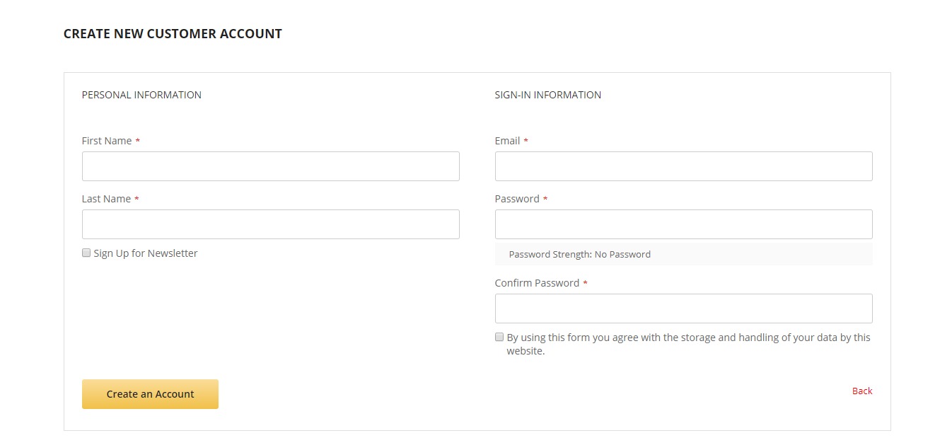Focus the Confirm Password field

(683, 309)
